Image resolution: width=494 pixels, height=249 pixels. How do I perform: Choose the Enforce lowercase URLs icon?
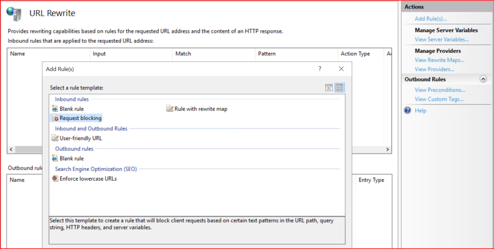(55, 179)
